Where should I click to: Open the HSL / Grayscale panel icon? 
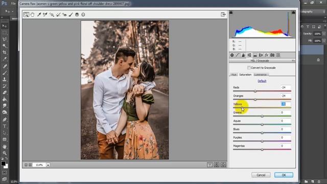(x=249, y=55)
